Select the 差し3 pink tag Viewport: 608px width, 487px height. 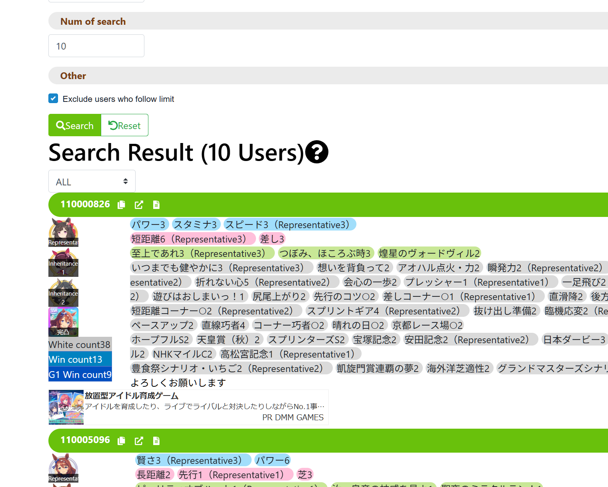coord(272,239)
